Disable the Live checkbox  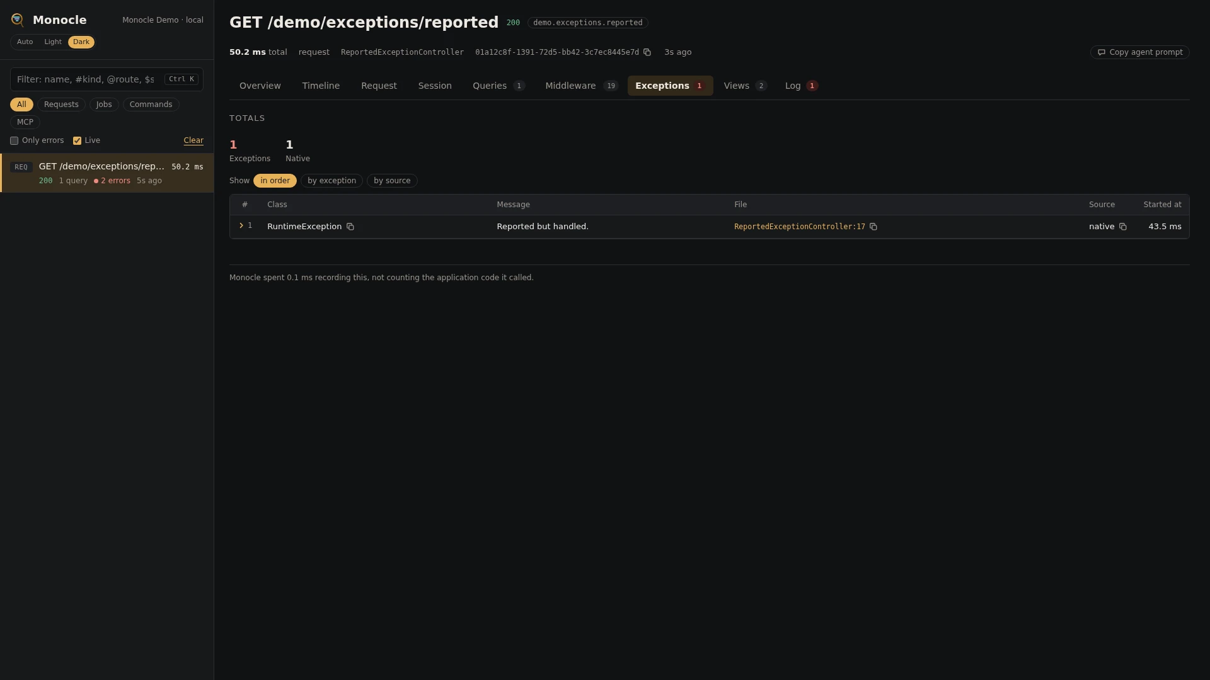tap(77, 141)
